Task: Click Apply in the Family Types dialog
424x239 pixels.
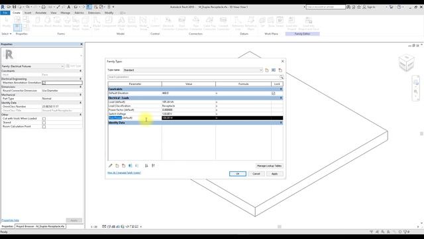Action: [274, 174]
